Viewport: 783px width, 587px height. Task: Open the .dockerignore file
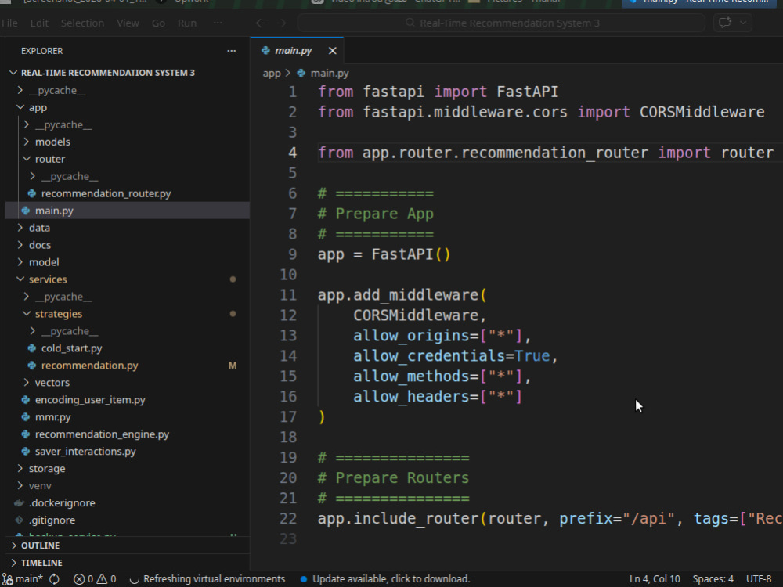[62, 502]
